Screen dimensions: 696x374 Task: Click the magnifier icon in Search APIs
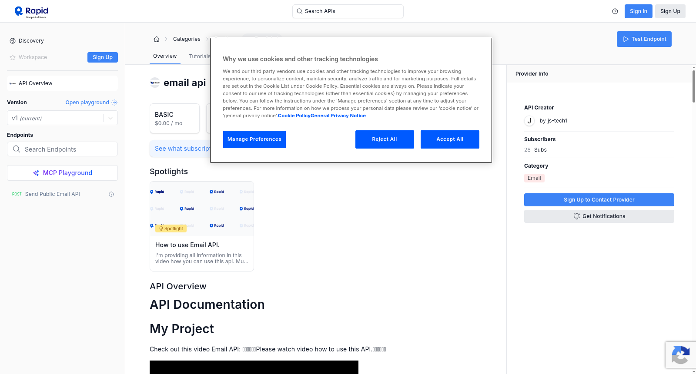300,11
